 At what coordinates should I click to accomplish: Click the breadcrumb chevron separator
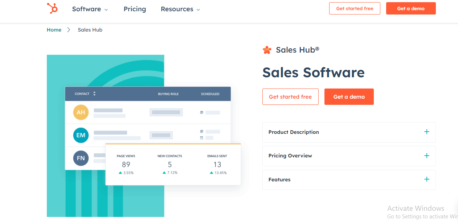pos(68,30)
